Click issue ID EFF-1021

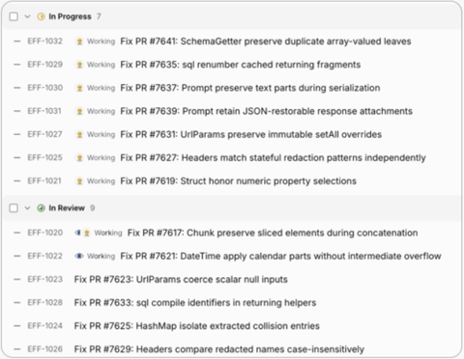(x=44, y=180)
